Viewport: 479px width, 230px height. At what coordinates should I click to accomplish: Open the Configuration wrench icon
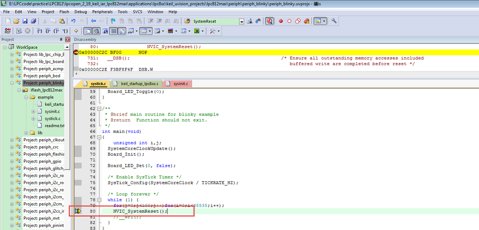pyautogui.click(x=334, y=21)
